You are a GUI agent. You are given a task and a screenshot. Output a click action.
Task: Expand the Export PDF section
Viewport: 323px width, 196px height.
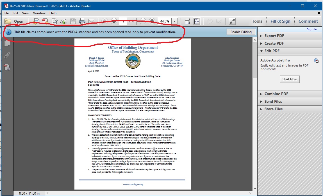click(274, 36)
